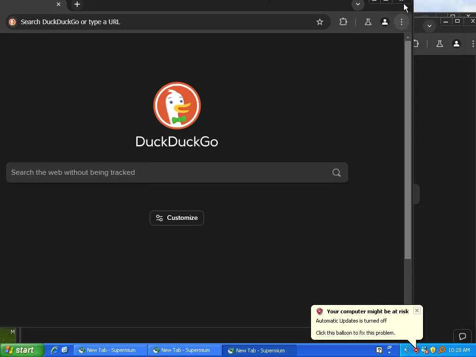The width and height of the screenshot is (476, 357).
Task: Click the orange magnifier tray icon
Action: point(442,350)
